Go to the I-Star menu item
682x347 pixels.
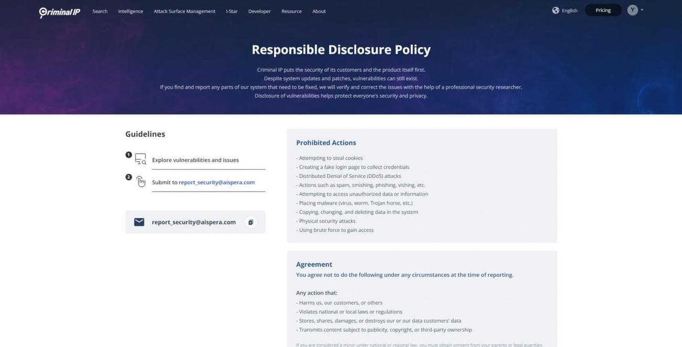tap(231, 11)
